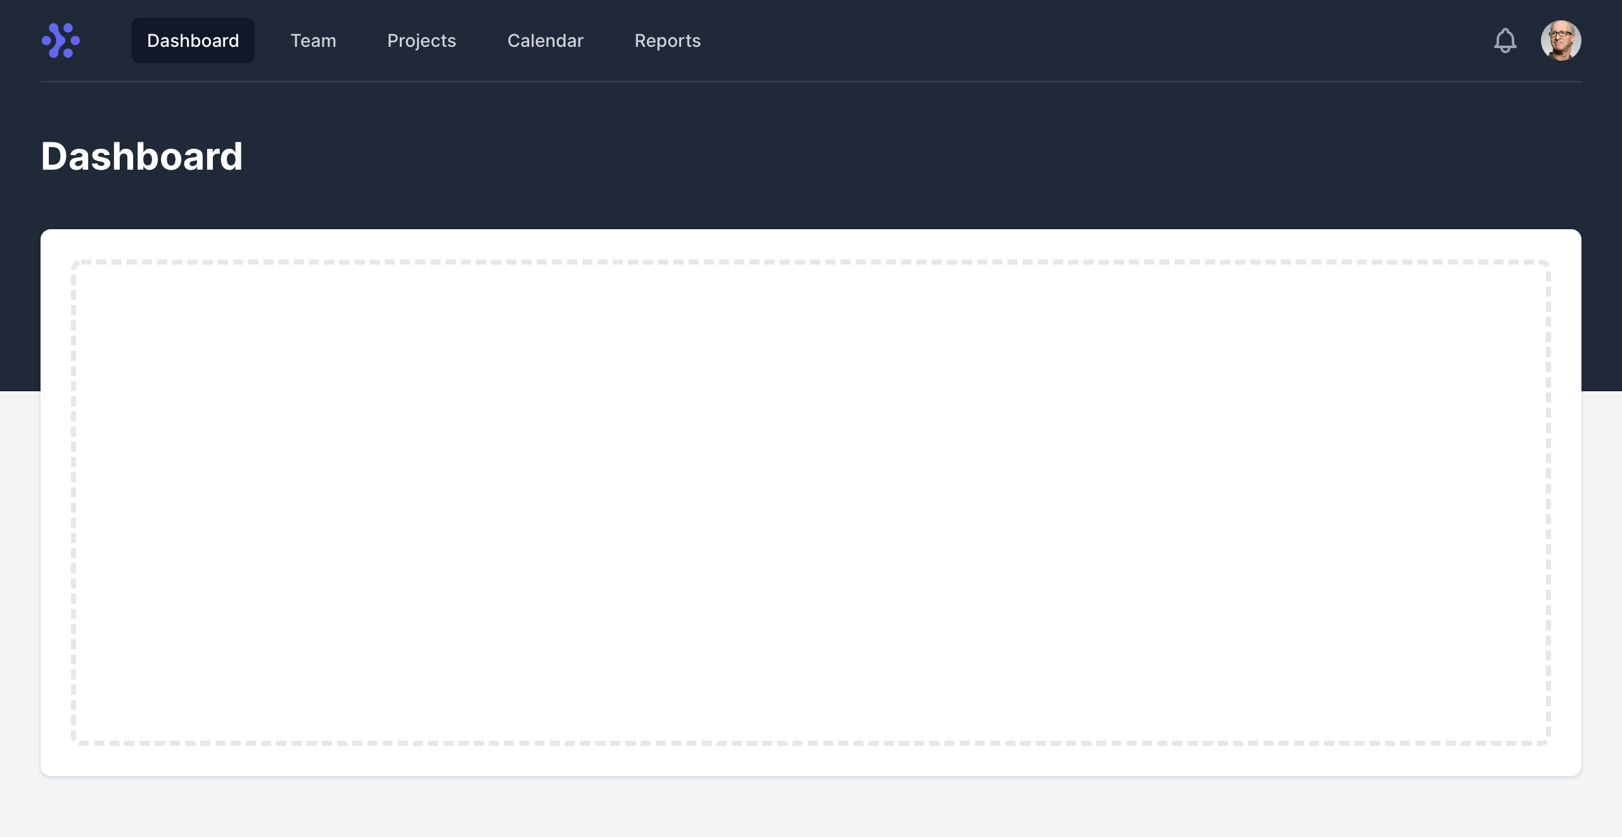The width and height of the screenshot is (1622, 837).
Task: Click the white content card's padding edge
Action: (x=811, y=761)
